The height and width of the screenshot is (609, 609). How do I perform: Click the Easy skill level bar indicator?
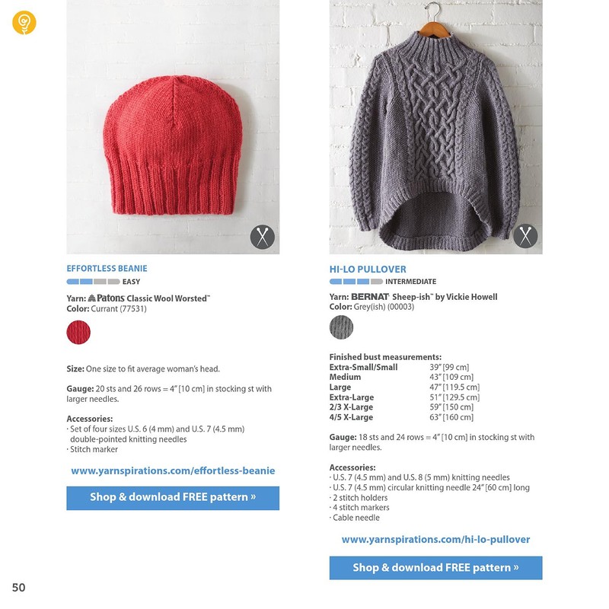93,282
